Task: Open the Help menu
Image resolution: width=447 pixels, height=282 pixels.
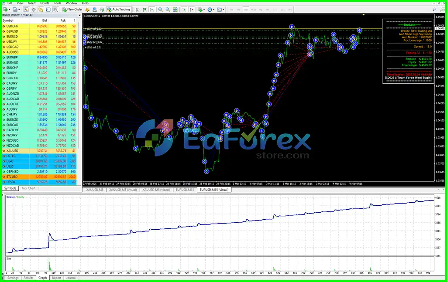Action: coord(85,3)
